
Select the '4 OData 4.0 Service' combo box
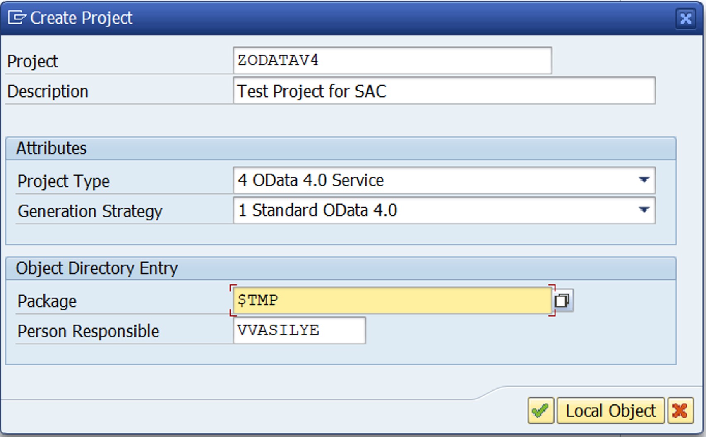444,180
